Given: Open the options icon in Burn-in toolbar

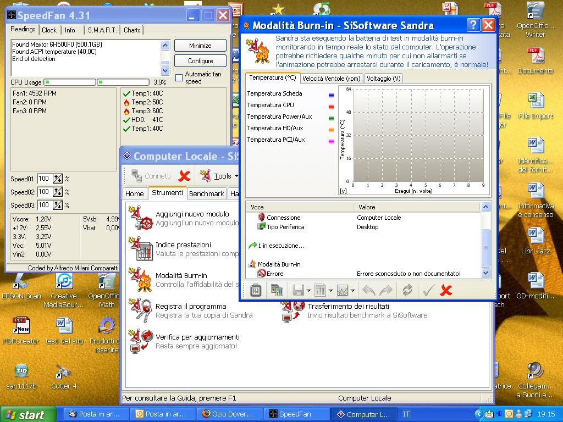Looking at the screenshot, I should pyautogui.click(x=256, y=290).
